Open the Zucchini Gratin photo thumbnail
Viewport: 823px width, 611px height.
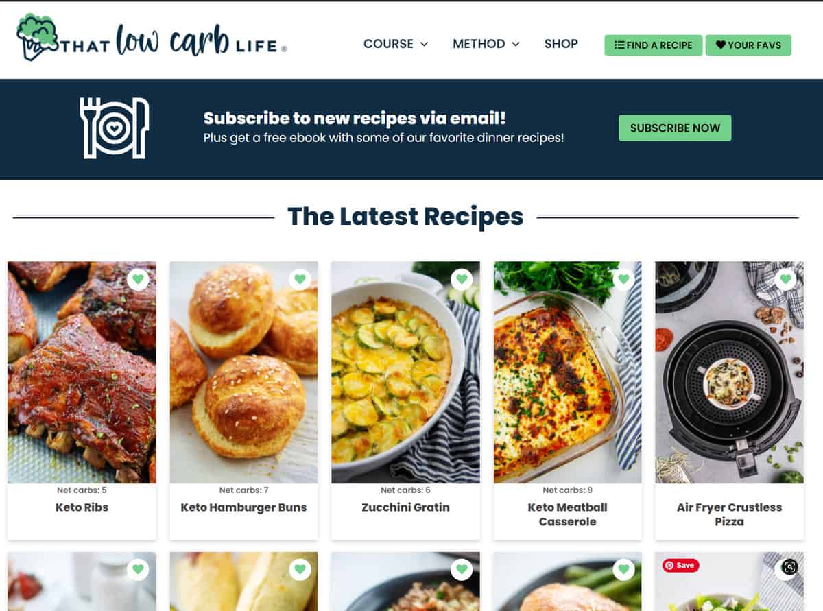(x=406, y=372)
